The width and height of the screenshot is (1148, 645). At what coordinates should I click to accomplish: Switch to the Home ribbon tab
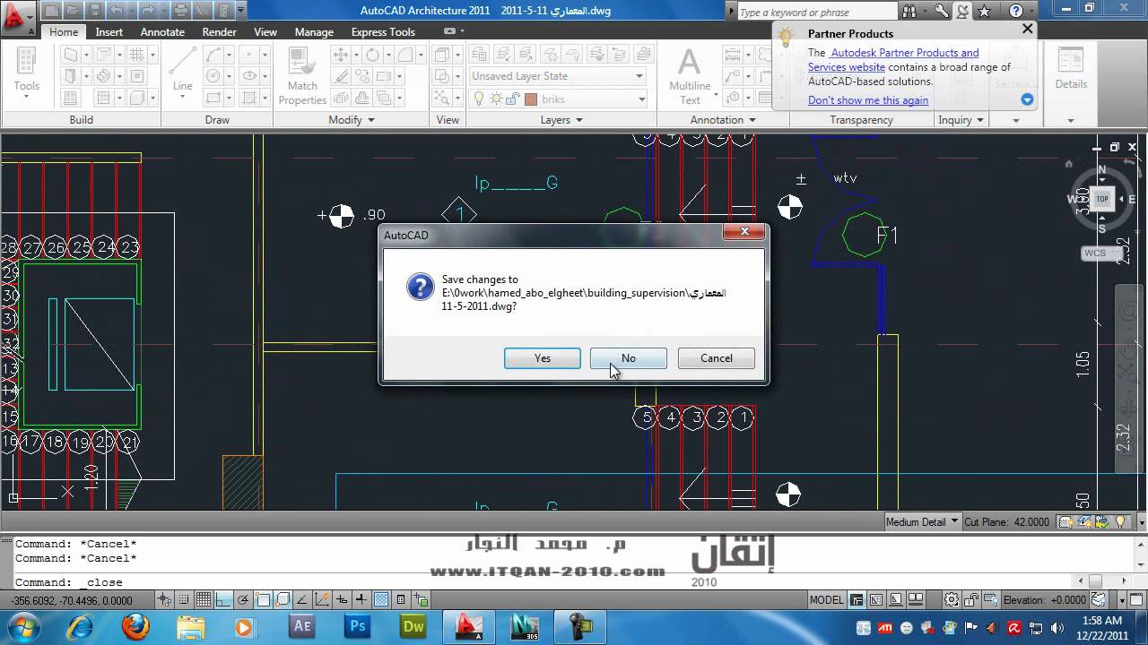coord(64,31)
